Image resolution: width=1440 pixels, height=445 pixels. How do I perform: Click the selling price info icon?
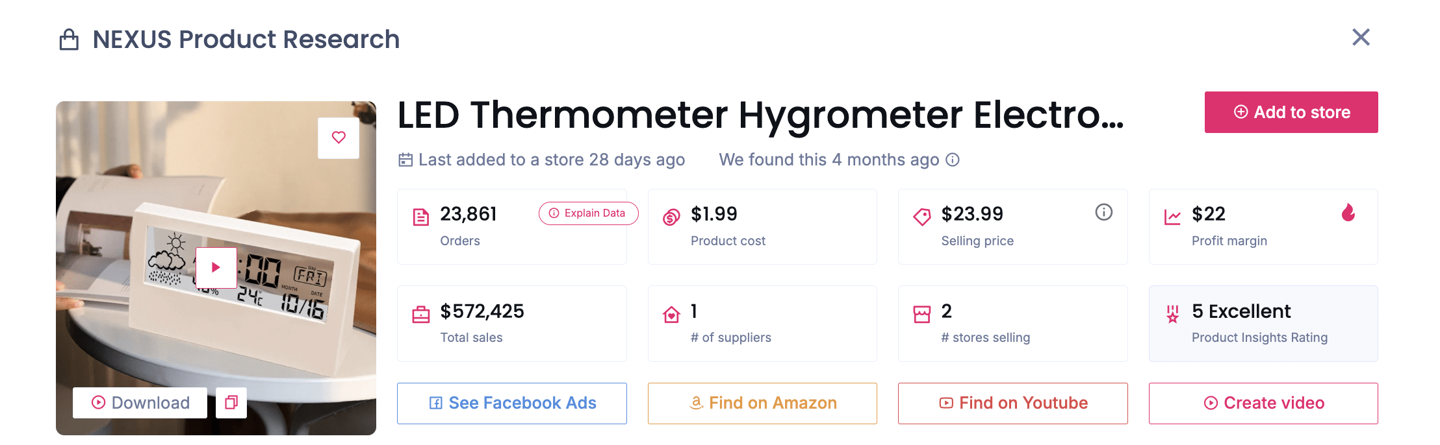pyautogui.click(x=1103, y=212)
